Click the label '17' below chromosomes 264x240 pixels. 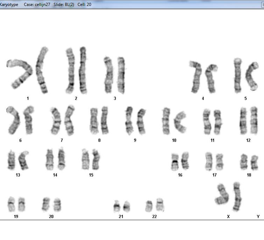point(215,175)
